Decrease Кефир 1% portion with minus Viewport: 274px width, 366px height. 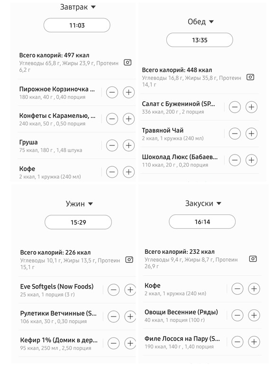pos(114,343)
